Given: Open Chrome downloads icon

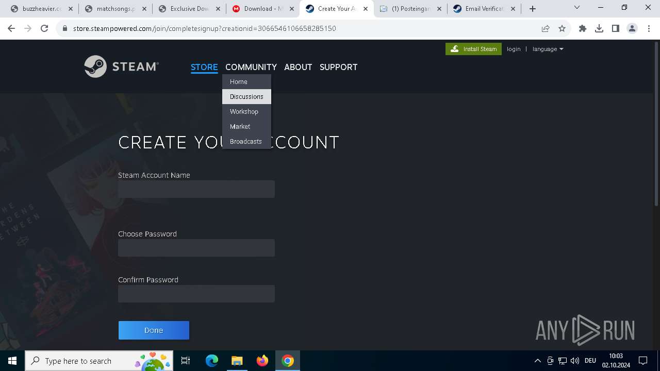Looking at the screenshot, I should point(599,29).
